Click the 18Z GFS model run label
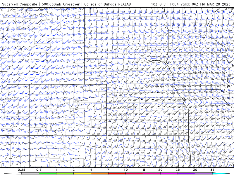Viewport: 234px width, 175px height. pos(158,4)
